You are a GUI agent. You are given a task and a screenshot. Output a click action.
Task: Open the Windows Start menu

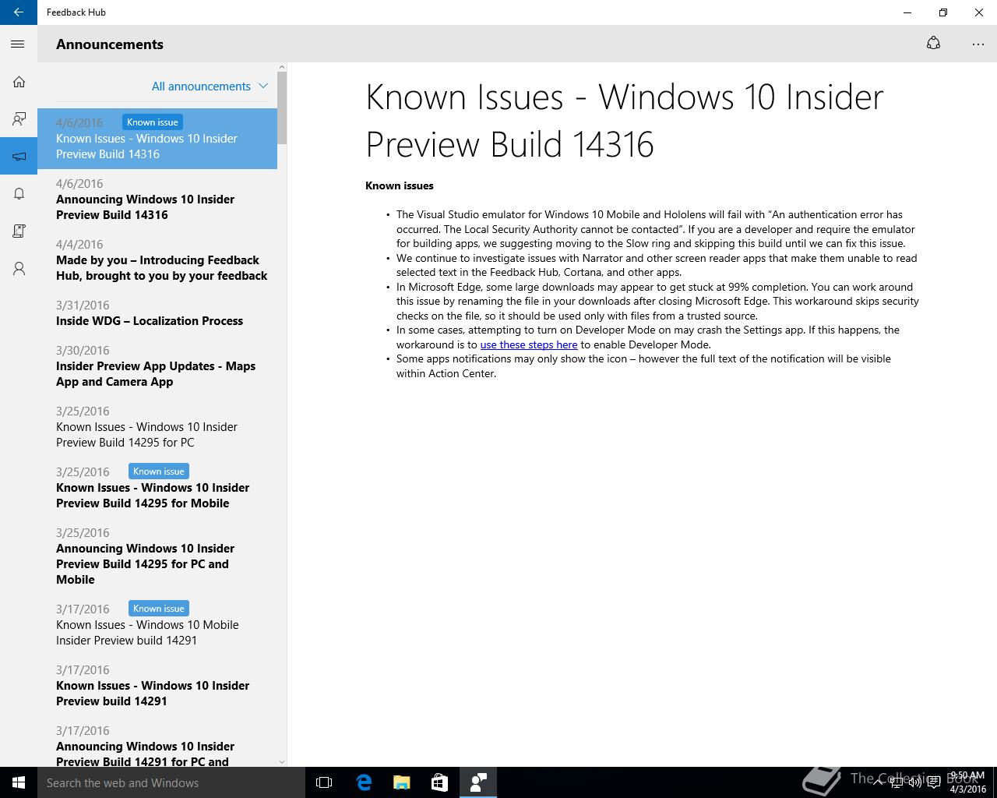point(19,782)
